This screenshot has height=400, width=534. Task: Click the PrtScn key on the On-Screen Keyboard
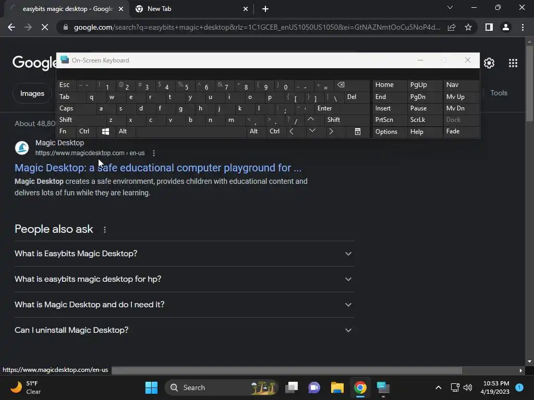390,120
